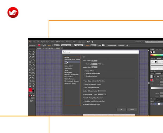
Task: Open the Font Preview Size dropdown
Action: (102, 94)
